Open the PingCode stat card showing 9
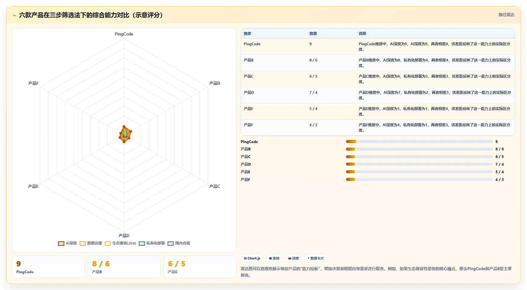The width and height of the screenshot is (527, 290). point(48,267)
